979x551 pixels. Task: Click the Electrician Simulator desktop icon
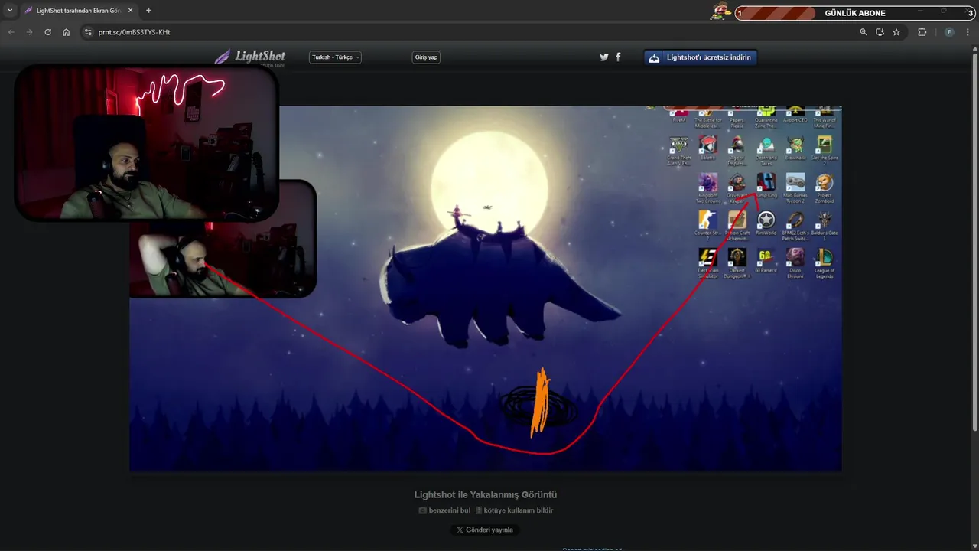click(x=708, y=263)
